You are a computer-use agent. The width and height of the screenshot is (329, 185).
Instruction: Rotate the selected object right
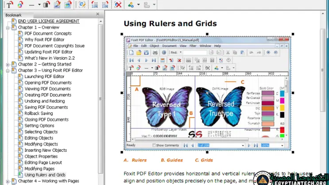[x=105, y=4]
